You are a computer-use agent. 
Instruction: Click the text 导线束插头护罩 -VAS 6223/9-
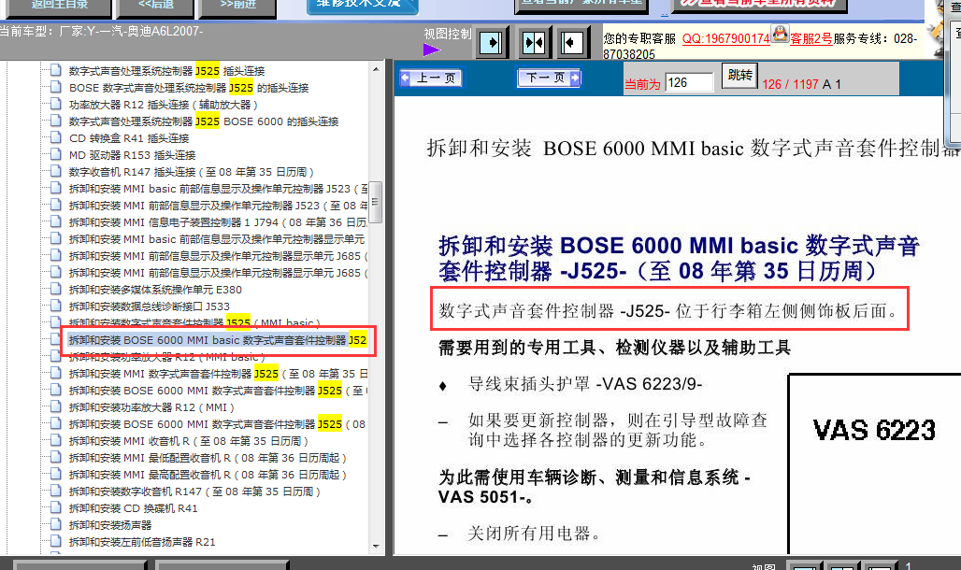(584, 384)
